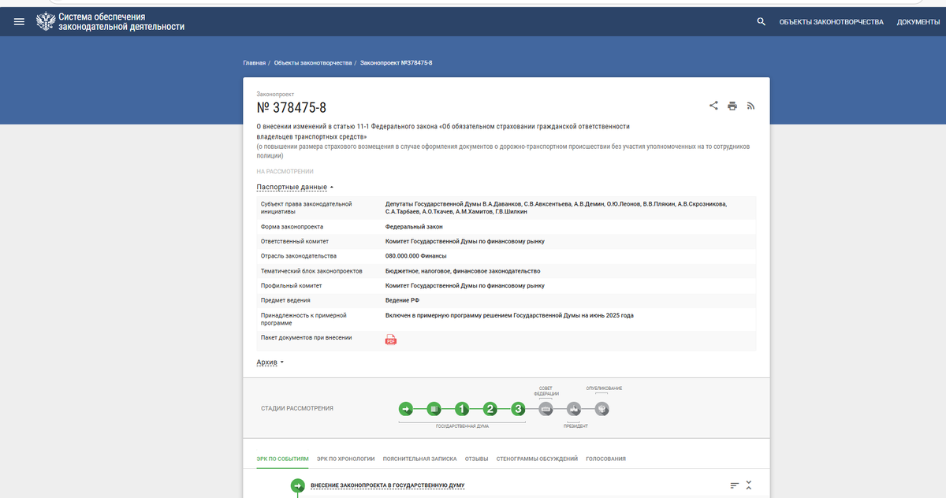This screenshot has width=946, height=498.
Task: Switch to the ЭРК по событиям tab
Action: 281,459
